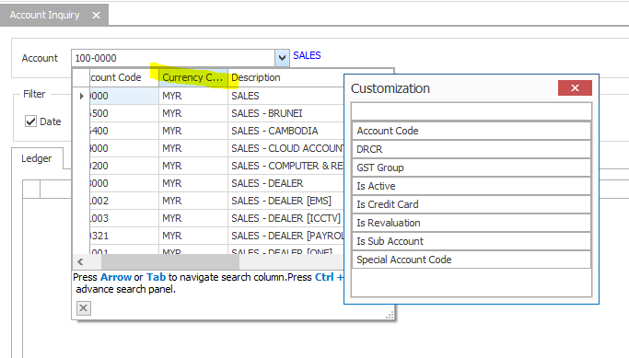The width and height of the screenshot is (629, 358).
Task: Click the Customization search field
Action: click(472, 111)
